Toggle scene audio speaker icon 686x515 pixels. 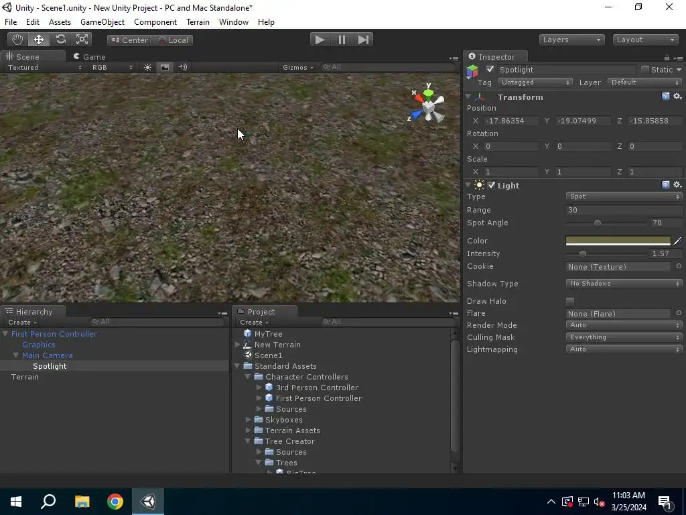click(182, 67)
